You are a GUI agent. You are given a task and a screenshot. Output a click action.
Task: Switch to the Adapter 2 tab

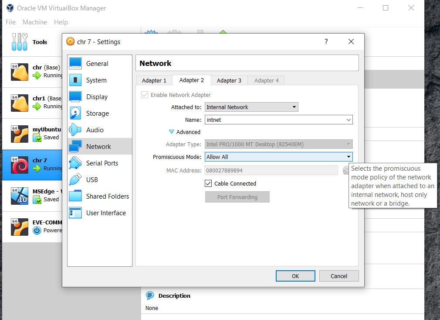coord(192,80)
